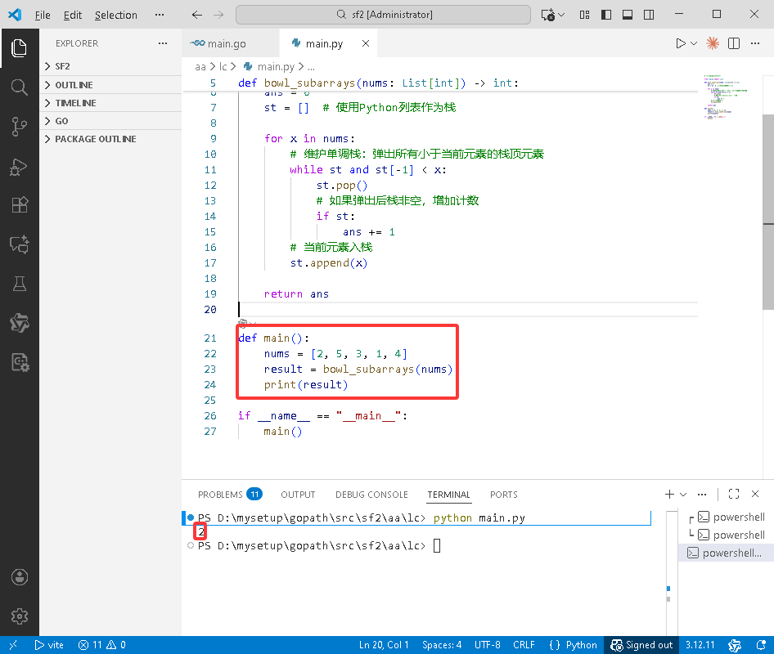This screenshot has height=654, width=774.
Task: Open the Source Control view
Action: click(x=20, y=127)
